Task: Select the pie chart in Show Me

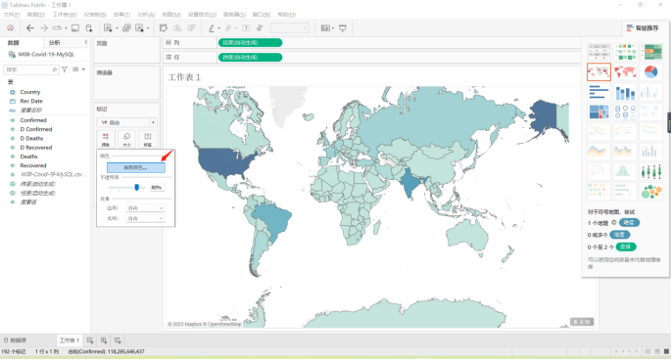Action: pos(650,72)
